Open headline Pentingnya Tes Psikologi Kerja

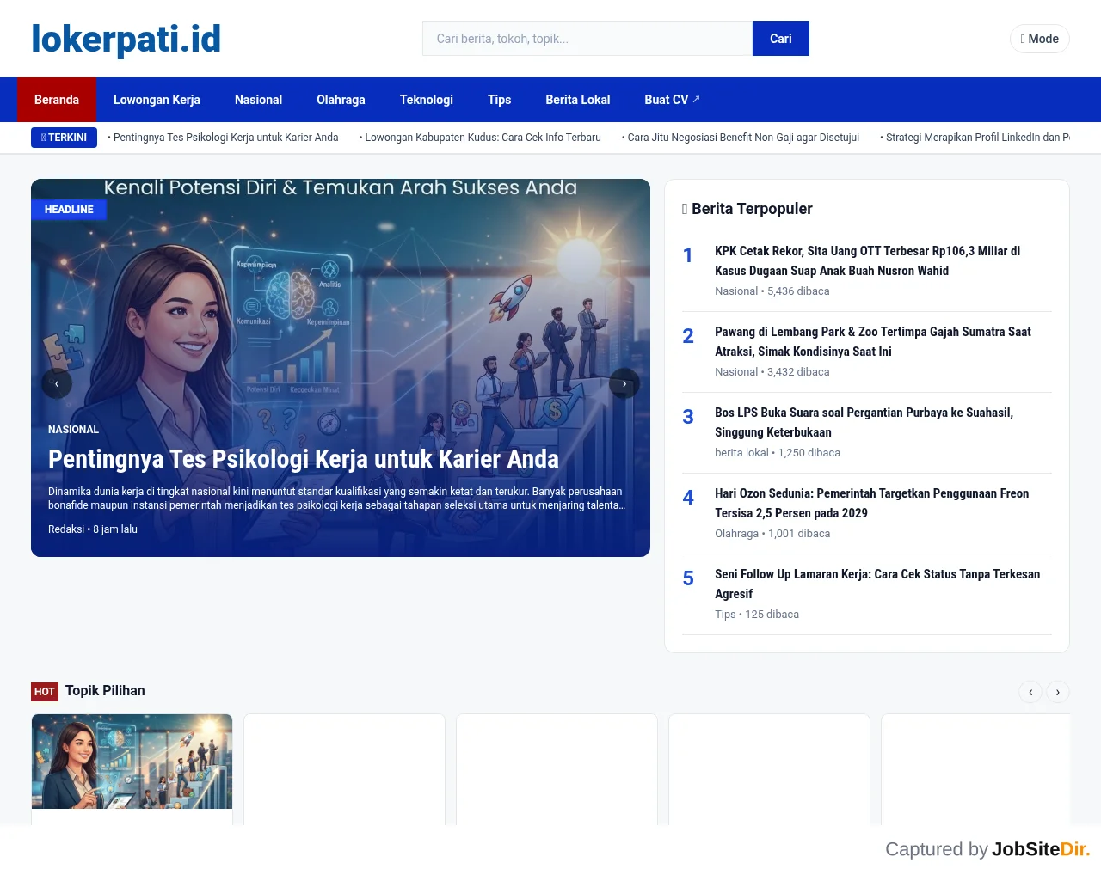coord(304,459)
